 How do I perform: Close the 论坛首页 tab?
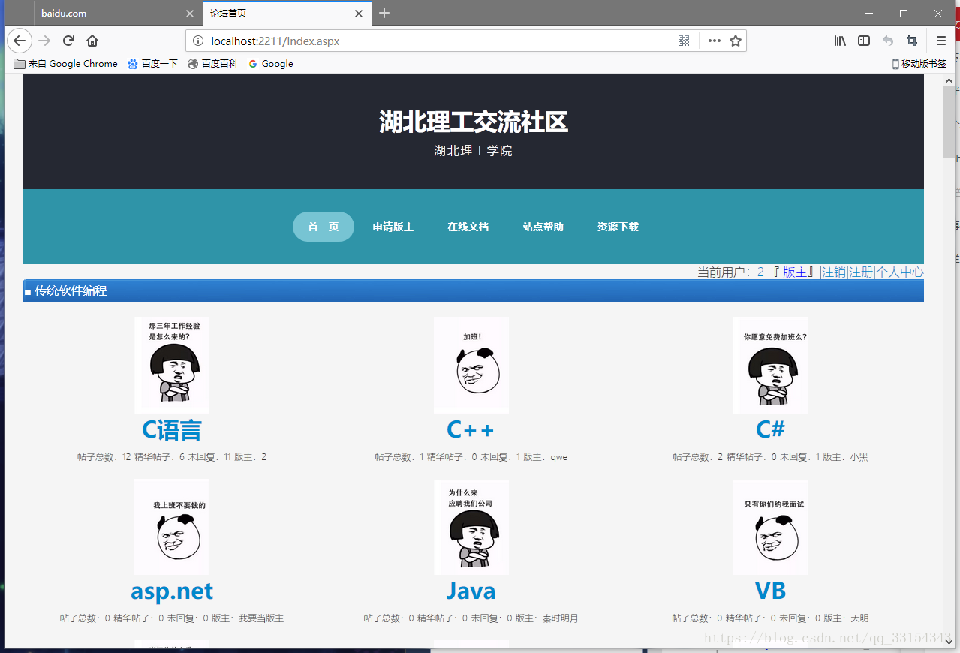pos(359,14)
